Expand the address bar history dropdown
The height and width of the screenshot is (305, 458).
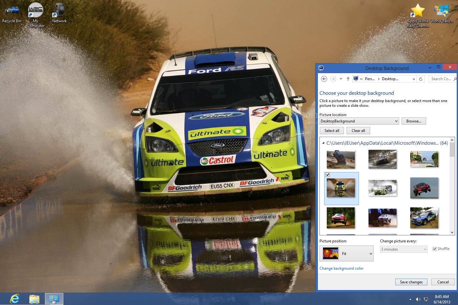click(x=414, y=79)
